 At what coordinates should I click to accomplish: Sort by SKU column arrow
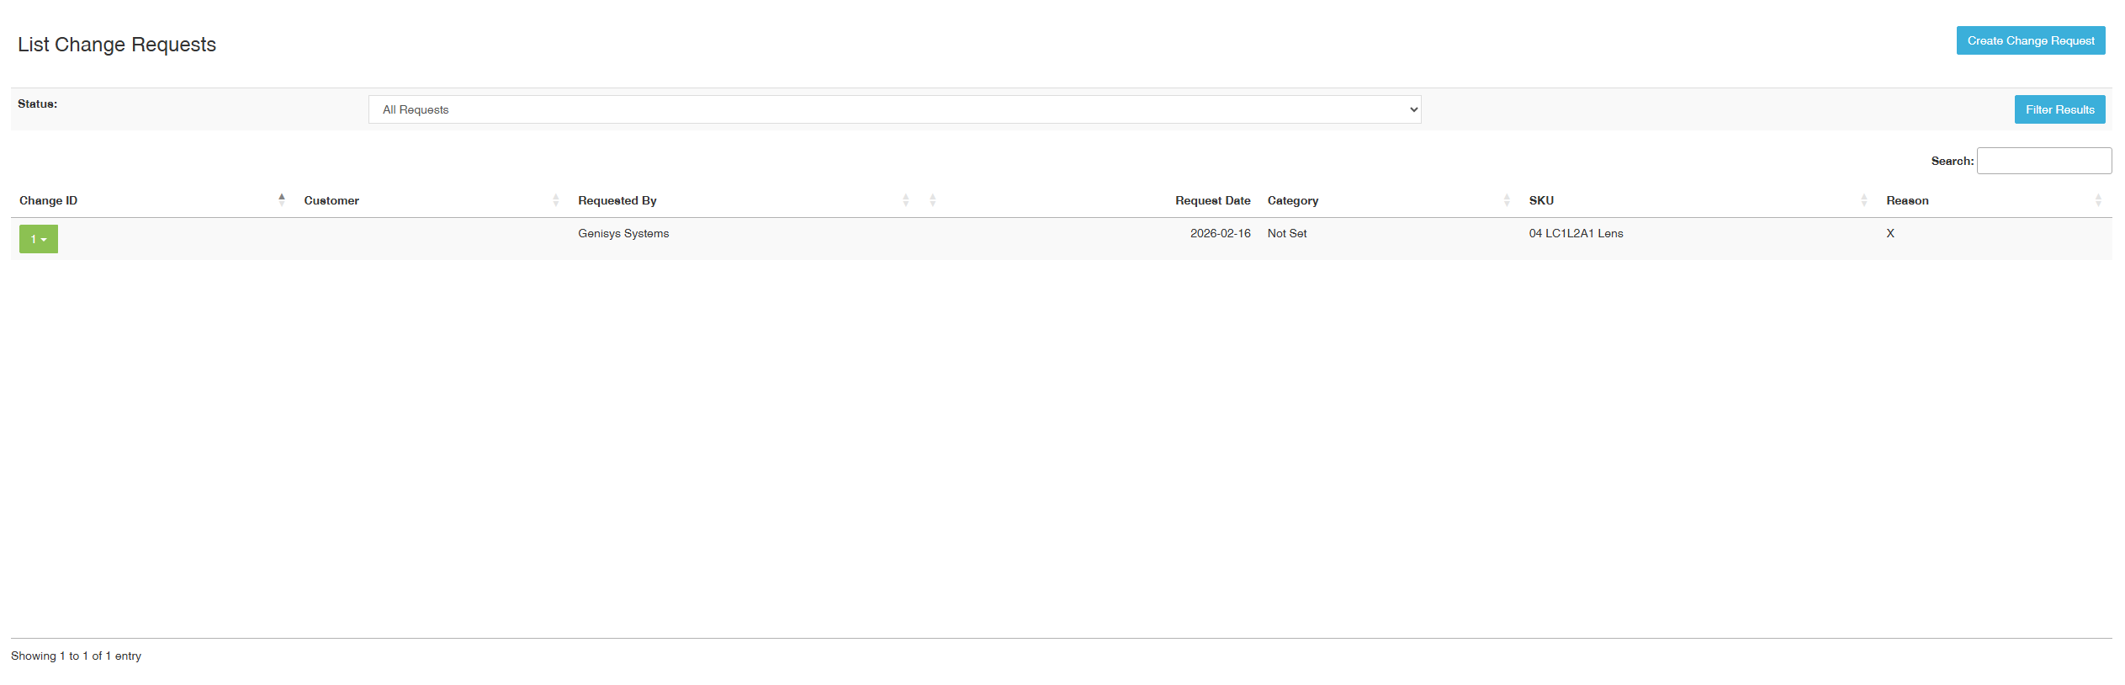click(1864, 199)
